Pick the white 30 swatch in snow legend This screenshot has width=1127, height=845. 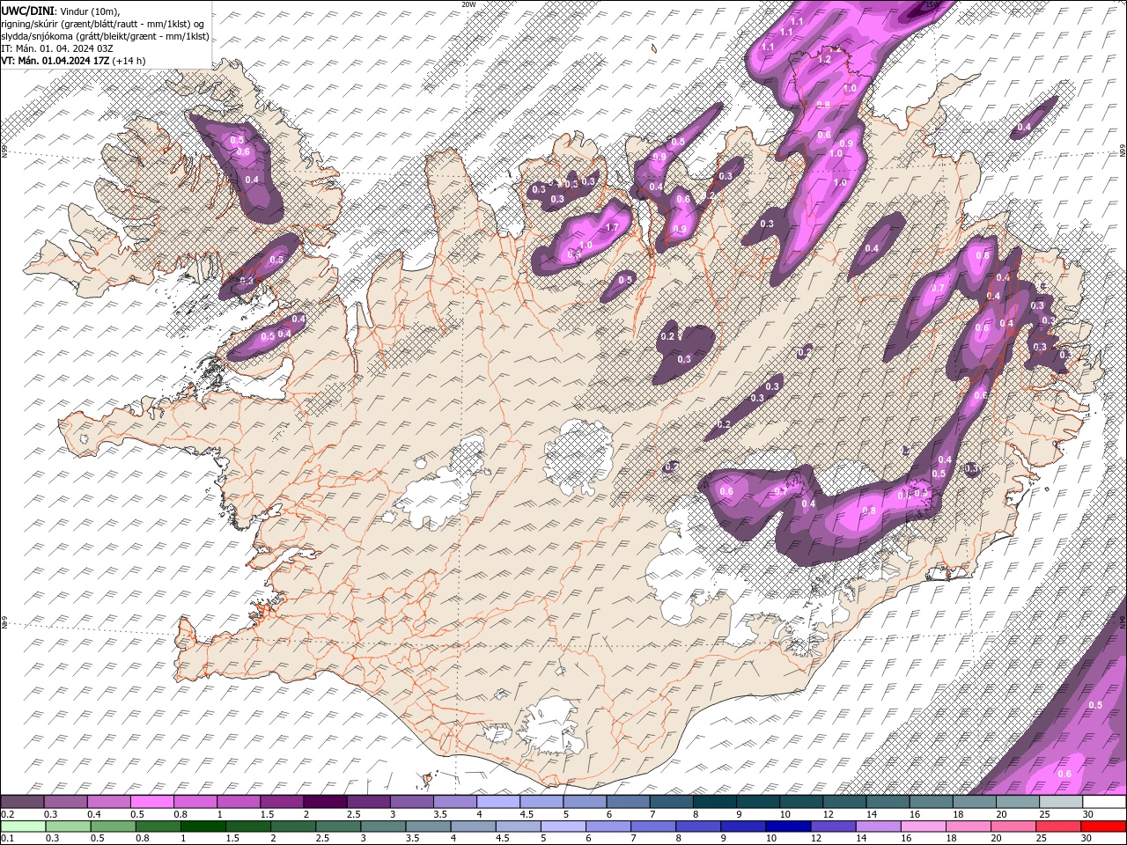(x=1104, y=802)
